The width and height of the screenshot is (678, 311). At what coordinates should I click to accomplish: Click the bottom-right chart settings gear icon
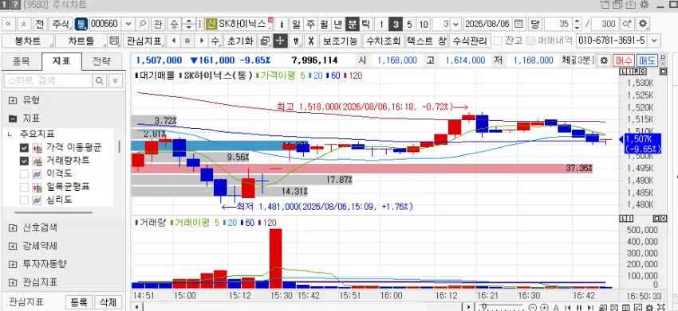649,307
